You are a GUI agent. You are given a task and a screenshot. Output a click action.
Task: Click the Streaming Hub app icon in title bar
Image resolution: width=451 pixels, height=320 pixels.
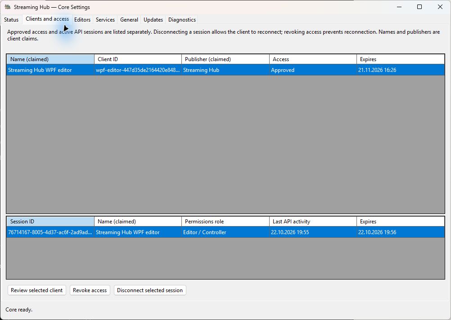tap(8, 7)
